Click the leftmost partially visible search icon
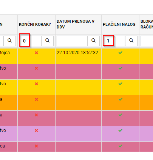 coord(9,41)
